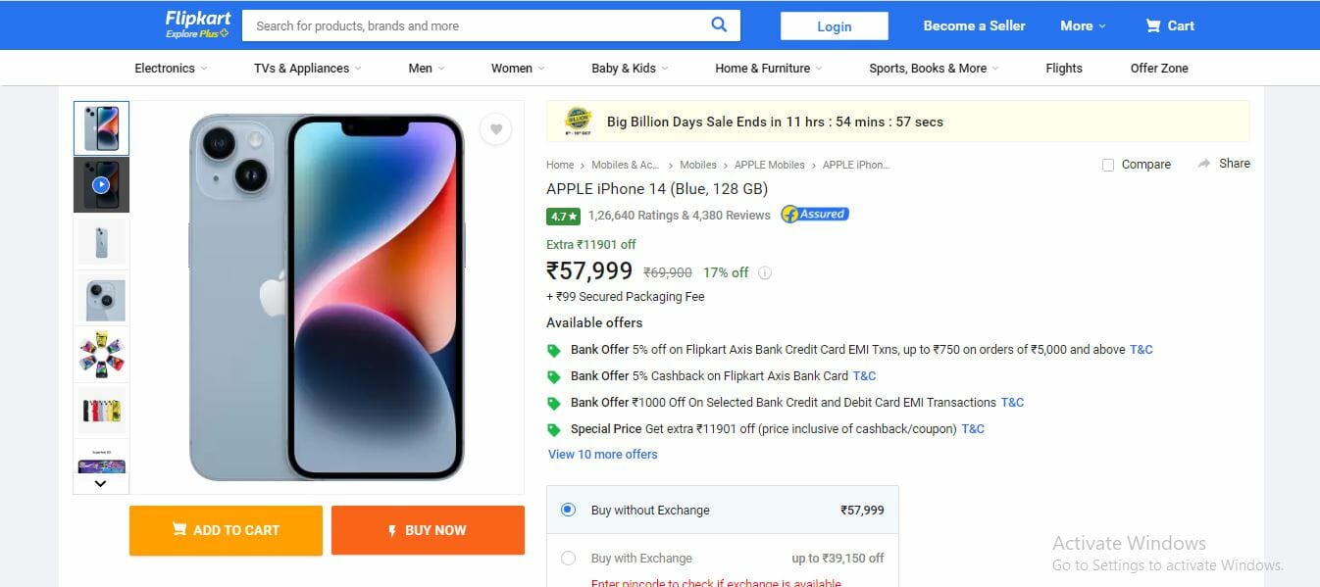Add product to wishlist heart icon

[x=496, y=129]
